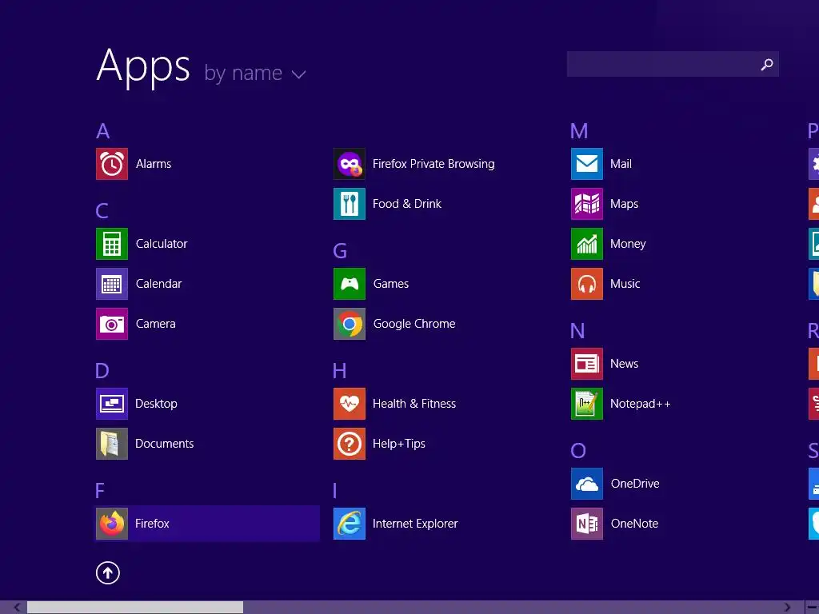819x614 pixels.
Task: Start the Camera app icon
Action: pos(112,324)
